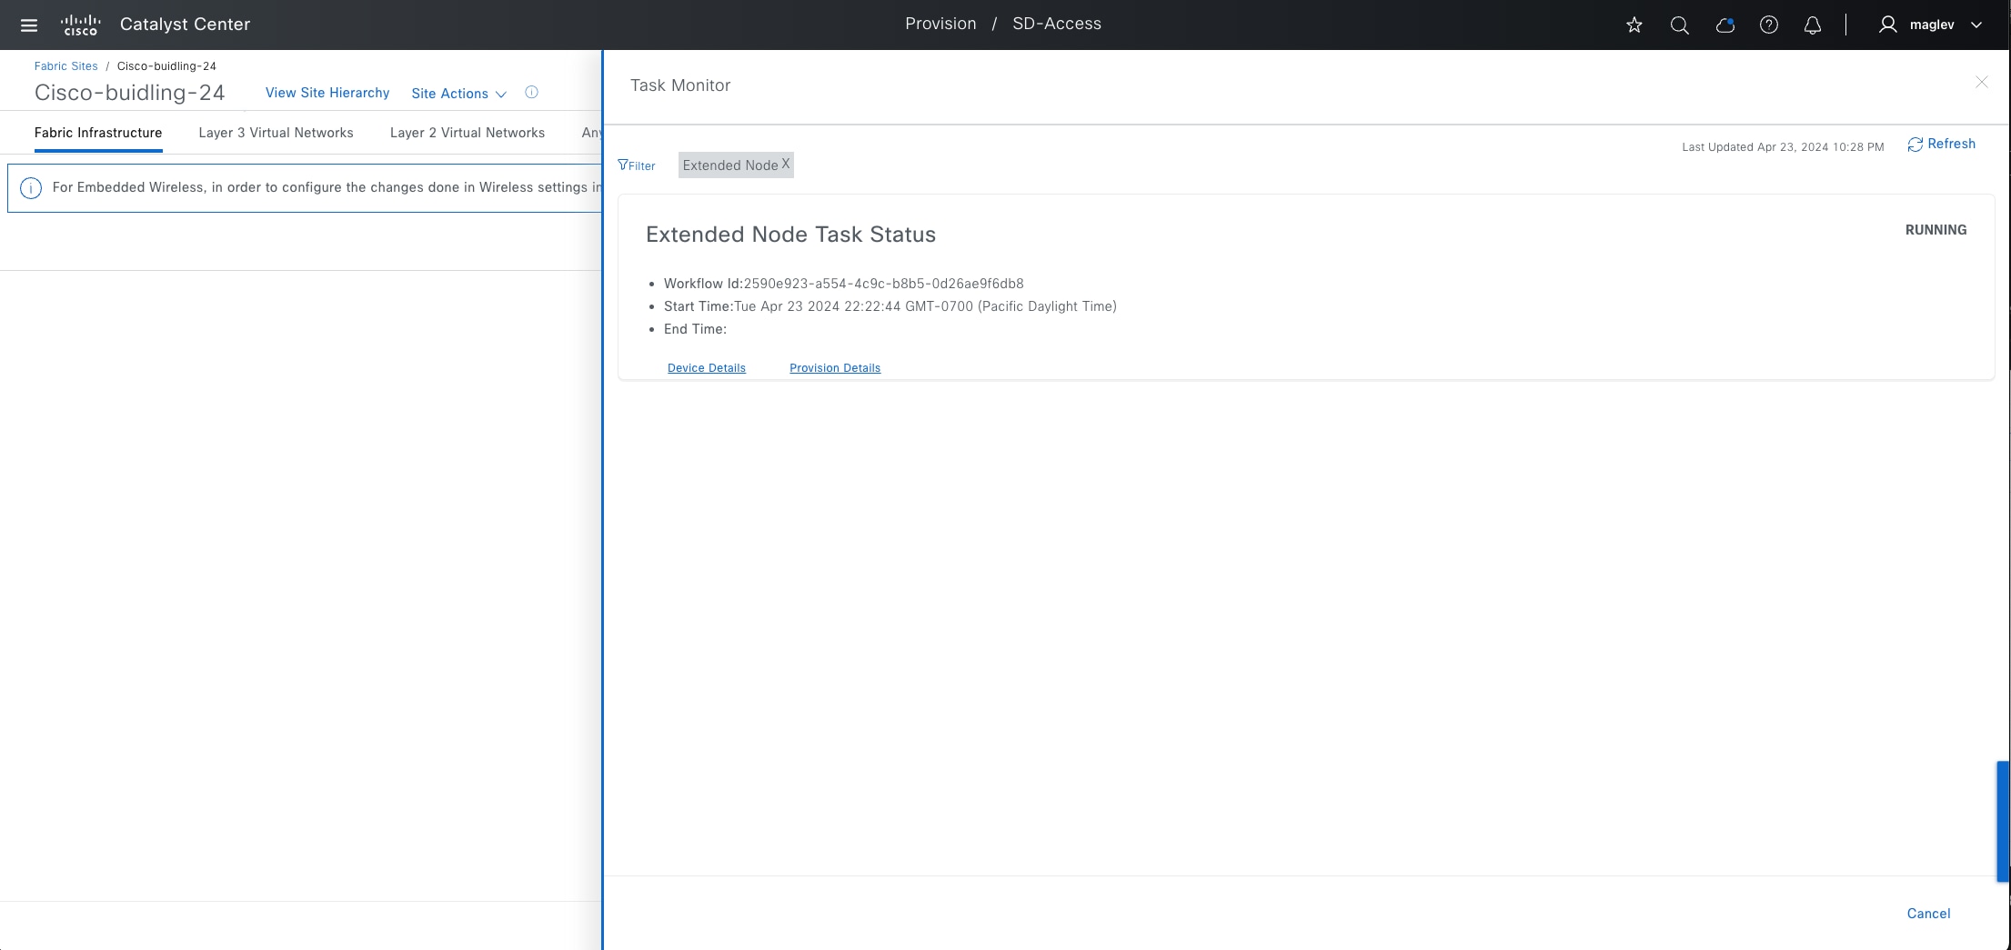
Task: Switch to Layer 2 Virtual Networks tab
Action: tap(468, 133)
